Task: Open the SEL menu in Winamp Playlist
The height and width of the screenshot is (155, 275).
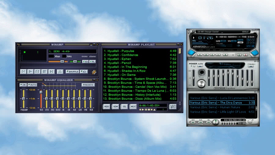Action: click(x=124, y=107)
